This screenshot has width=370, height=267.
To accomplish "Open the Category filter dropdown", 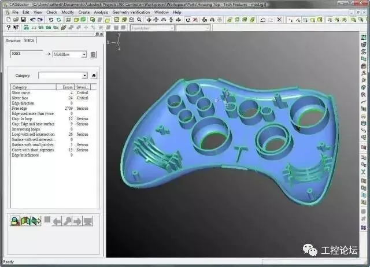I will [84, 76].
